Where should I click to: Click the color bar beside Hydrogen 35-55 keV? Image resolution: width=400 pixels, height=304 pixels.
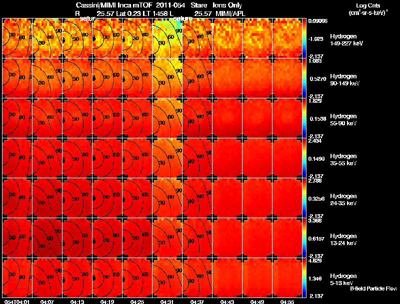pyautogui.click(x=304, y=158)
